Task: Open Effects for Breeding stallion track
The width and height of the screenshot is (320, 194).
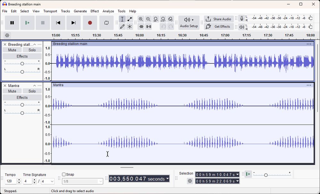Action: tap(22, 56)
